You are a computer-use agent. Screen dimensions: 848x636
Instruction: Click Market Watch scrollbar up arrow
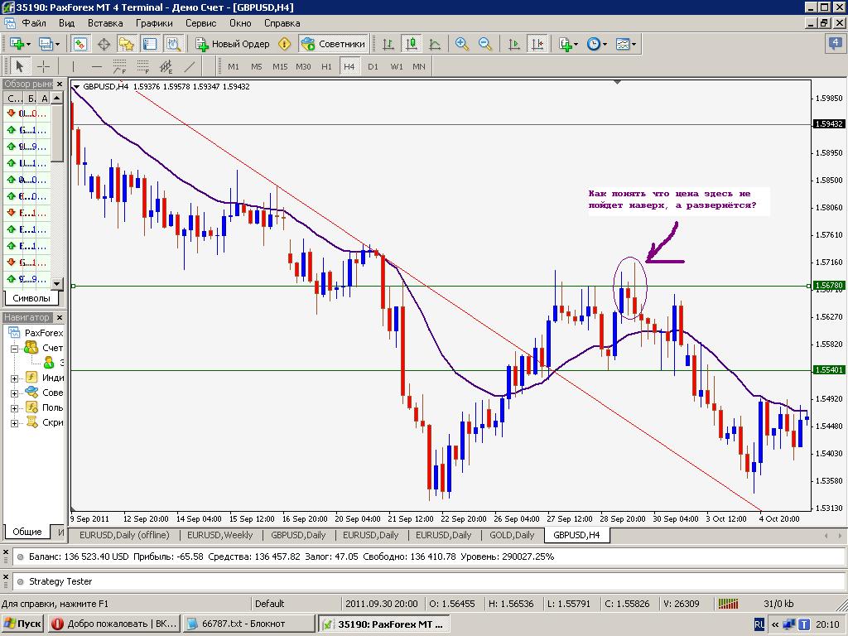tap(57, 98)
